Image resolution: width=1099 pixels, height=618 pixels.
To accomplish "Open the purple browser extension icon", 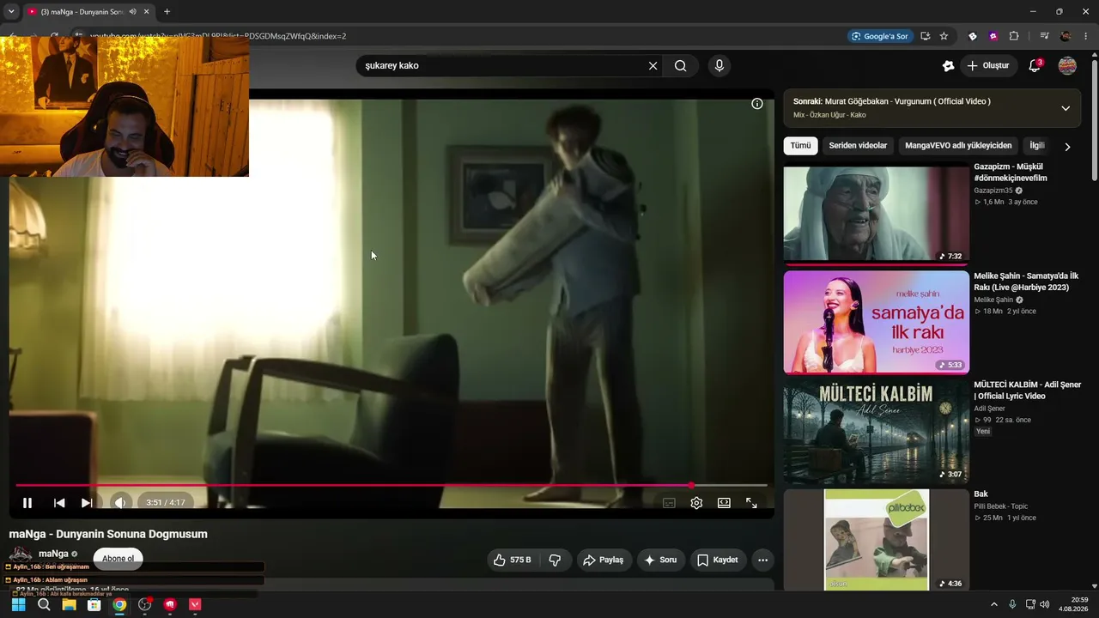I will (x=993, y=36).
